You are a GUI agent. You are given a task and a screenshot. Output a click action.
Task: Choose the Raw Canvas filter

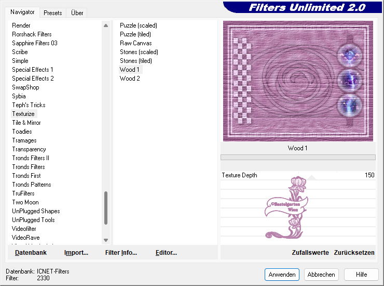(135, 43)
